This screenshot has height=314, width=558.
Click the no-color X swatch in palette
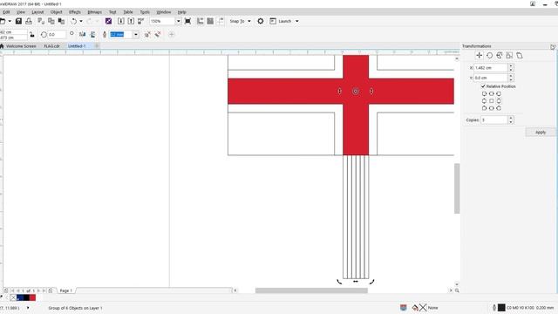[13, 297]
